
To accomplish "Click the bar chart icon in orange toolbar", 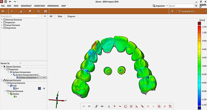I will 21,11.
